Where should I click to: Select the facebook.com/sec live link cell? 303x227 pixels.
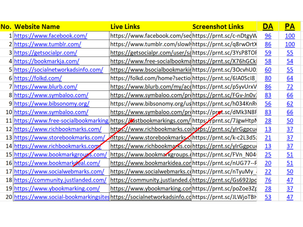(150, 36)
